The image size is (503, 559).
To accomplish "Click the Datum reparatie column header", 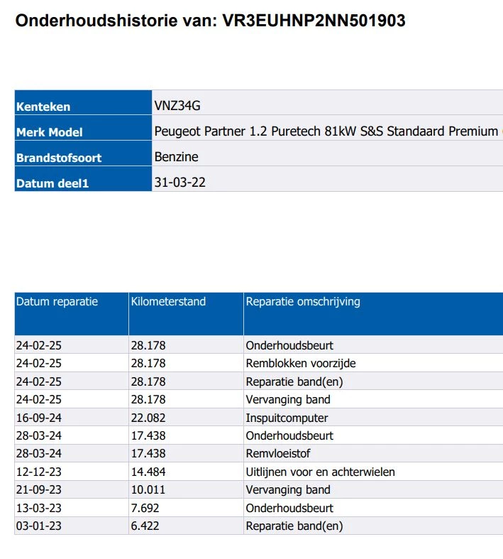I will click(x=57, y=302).
